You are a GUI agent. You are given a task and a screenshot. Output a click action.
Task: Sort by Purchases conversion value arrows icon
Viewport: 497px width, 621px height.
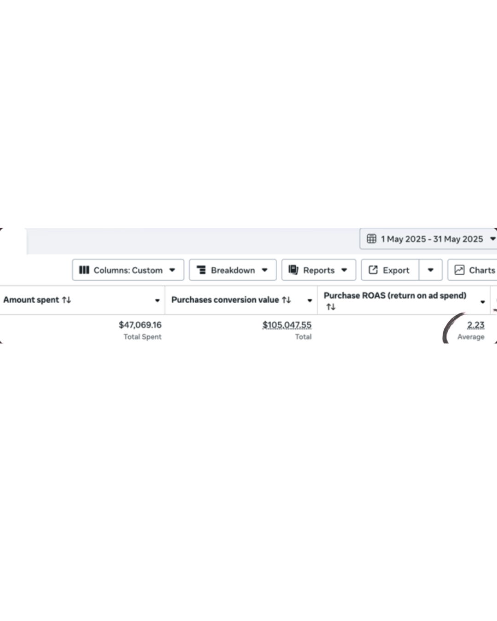point(286,300)
